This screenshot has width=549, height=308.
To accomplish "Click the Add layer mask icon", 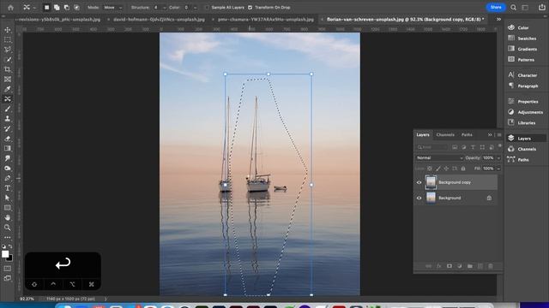I will 449,266.
